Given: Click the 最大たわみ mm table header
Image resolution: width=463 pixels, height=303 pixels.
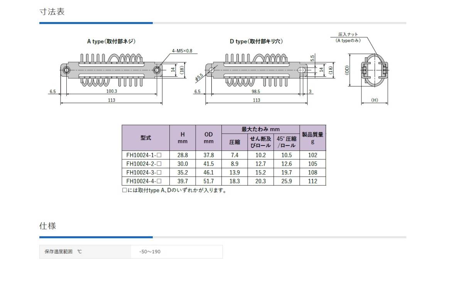Looking at the screenshot, I should (x=261, y=129).
